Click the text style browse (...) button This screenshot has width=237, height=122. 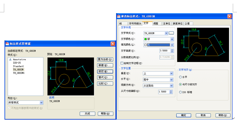[x=171, y=33]
